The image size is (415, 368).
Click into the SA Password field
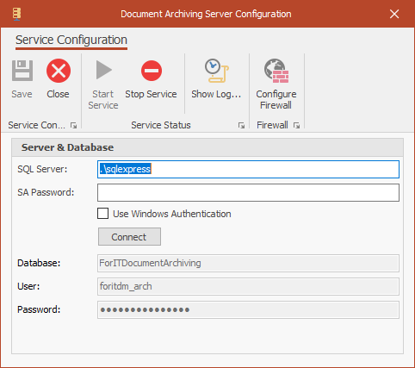[x=248, y=192]
